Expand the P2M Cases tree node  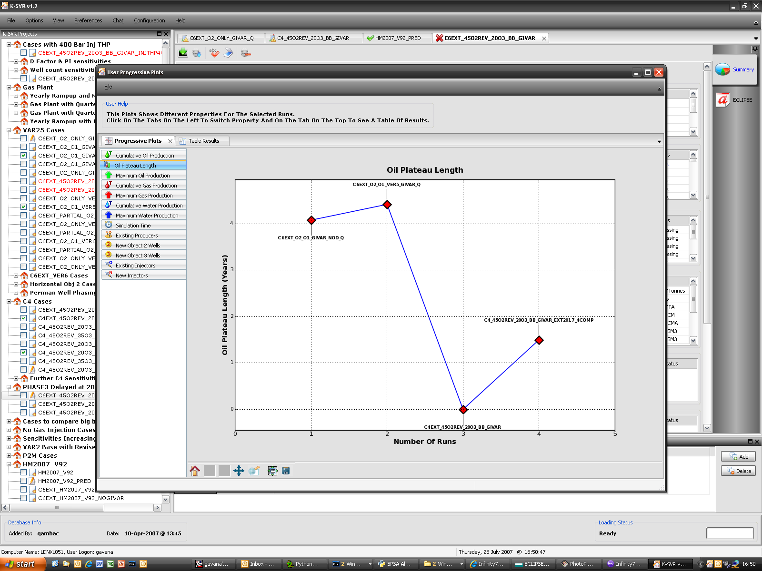click(x=9, y=455)
